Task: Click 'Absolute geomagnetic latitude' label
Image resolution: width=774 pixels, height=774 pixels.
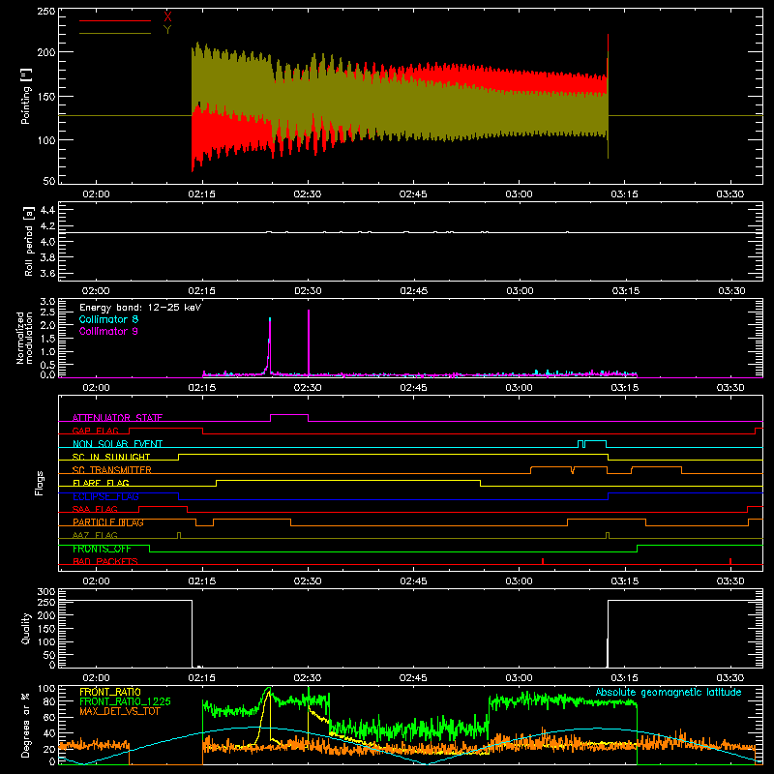Action: (669, 692)
